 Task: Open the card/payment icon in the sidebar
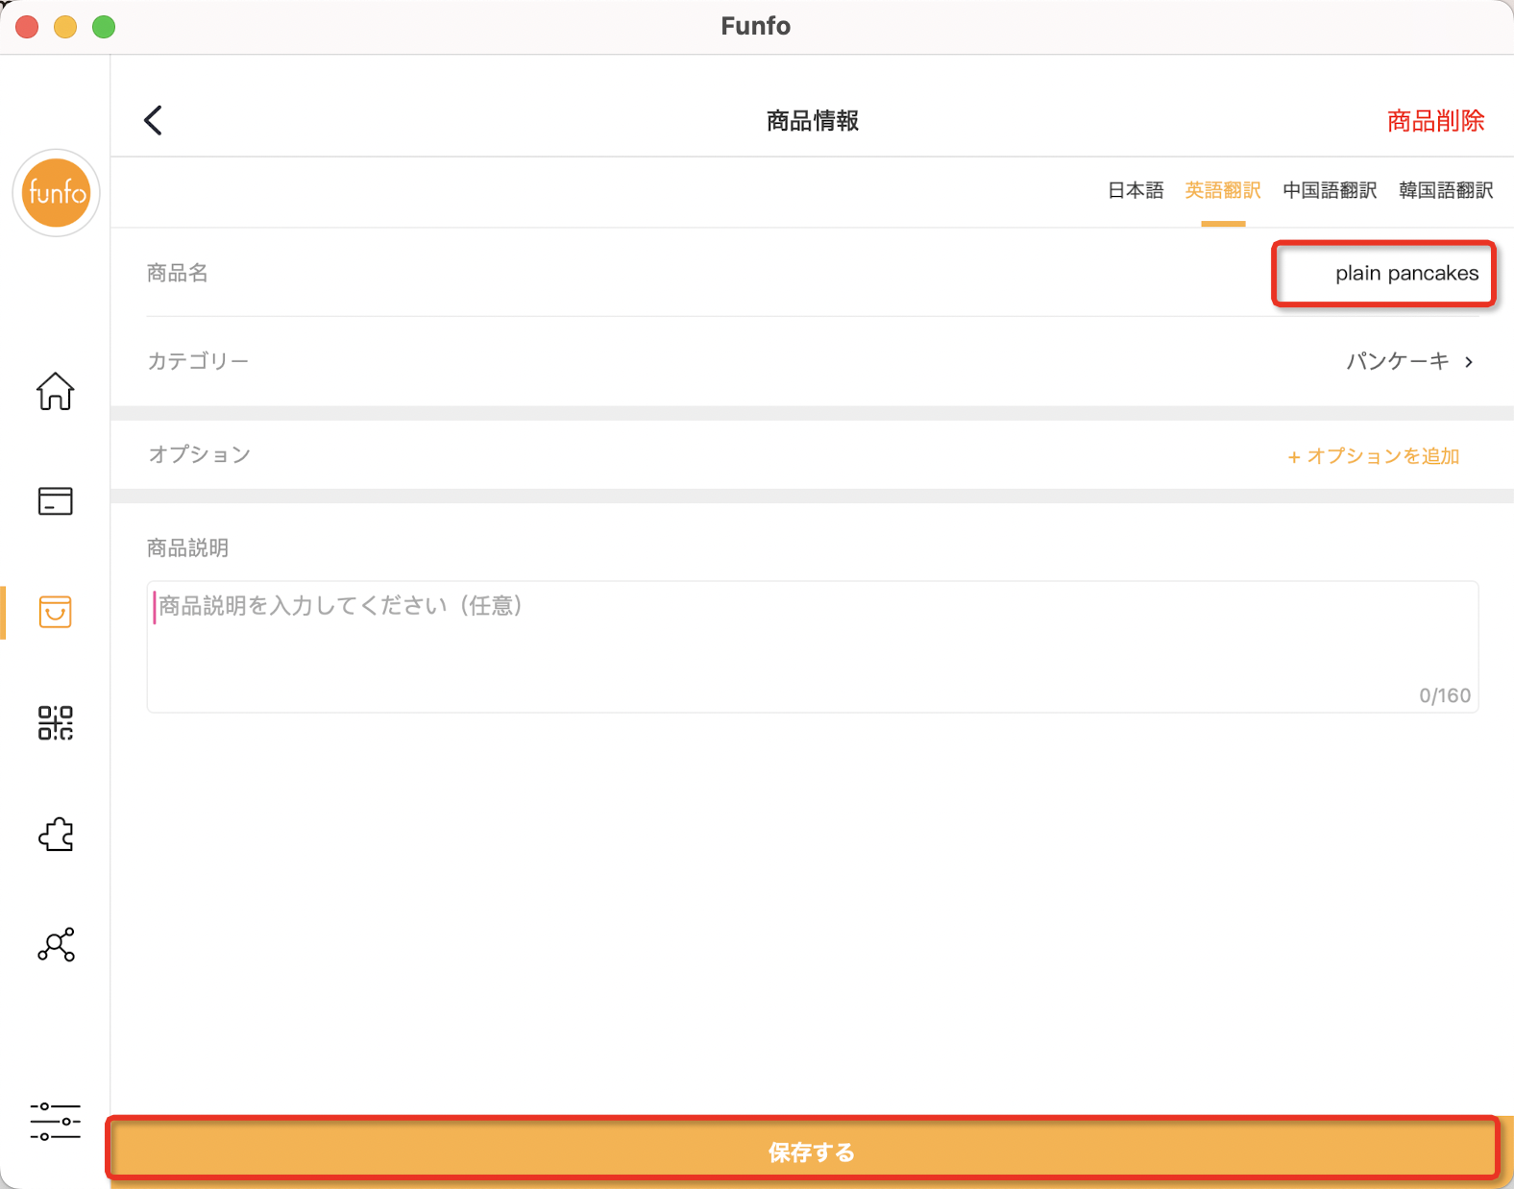pyautogui.click(x=55, y=500)
